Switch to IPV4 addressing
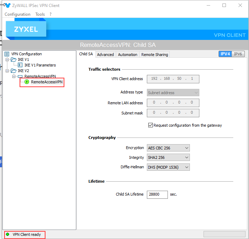249x239 pixels. point(225,54)
